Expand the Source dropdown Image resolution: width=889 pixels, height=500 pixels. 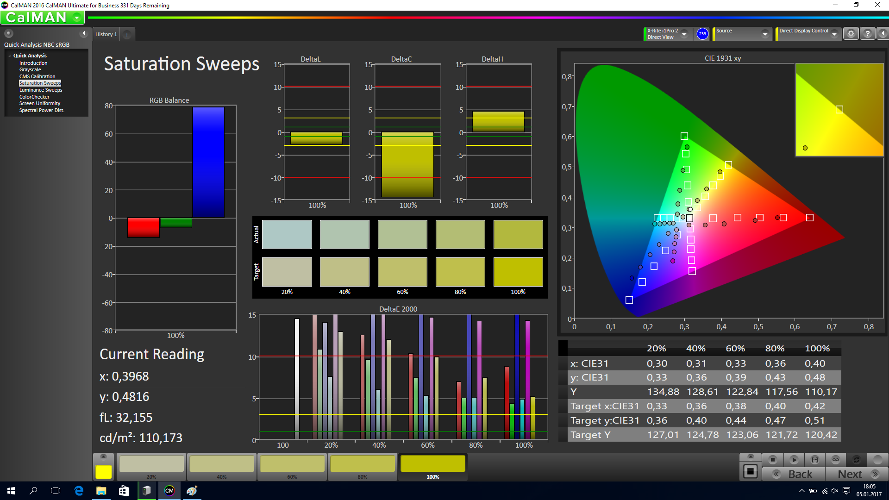coord(765,34)
